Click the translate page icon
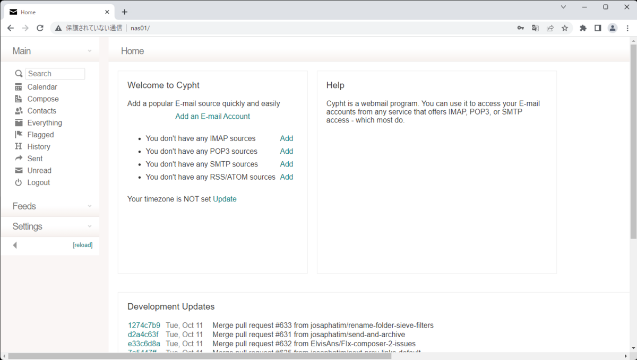 [x=535, y=28]
